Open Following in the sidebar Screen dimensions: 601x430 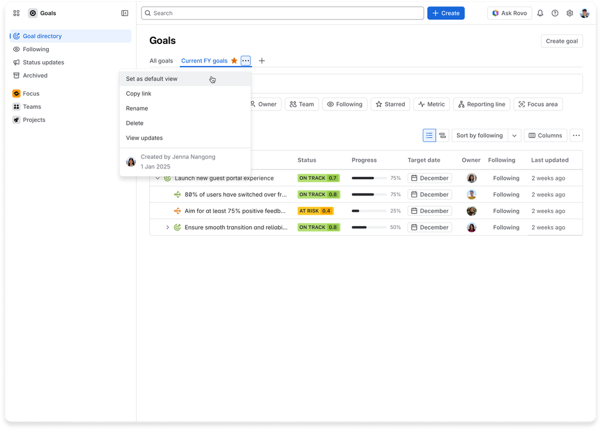click(x=71, y=49)
